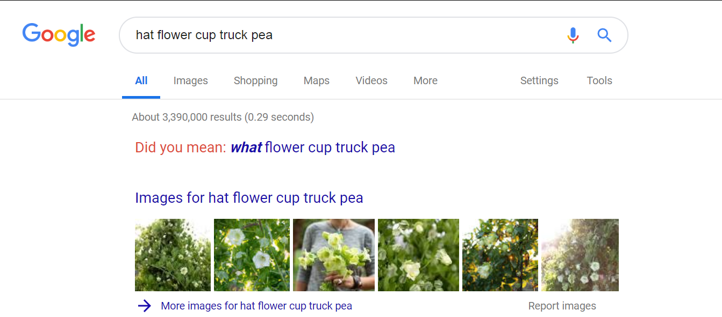Click the Google logo

tap(59, 35)
